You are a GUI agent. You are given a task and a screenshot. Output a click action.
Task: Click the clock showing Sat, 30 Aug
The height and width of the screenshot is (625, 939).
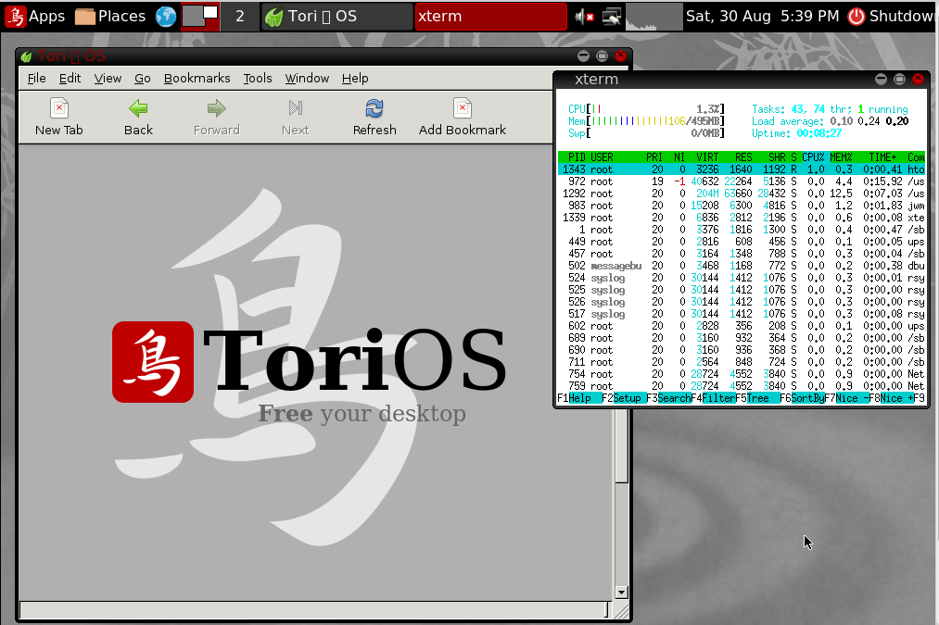(762, 16)
